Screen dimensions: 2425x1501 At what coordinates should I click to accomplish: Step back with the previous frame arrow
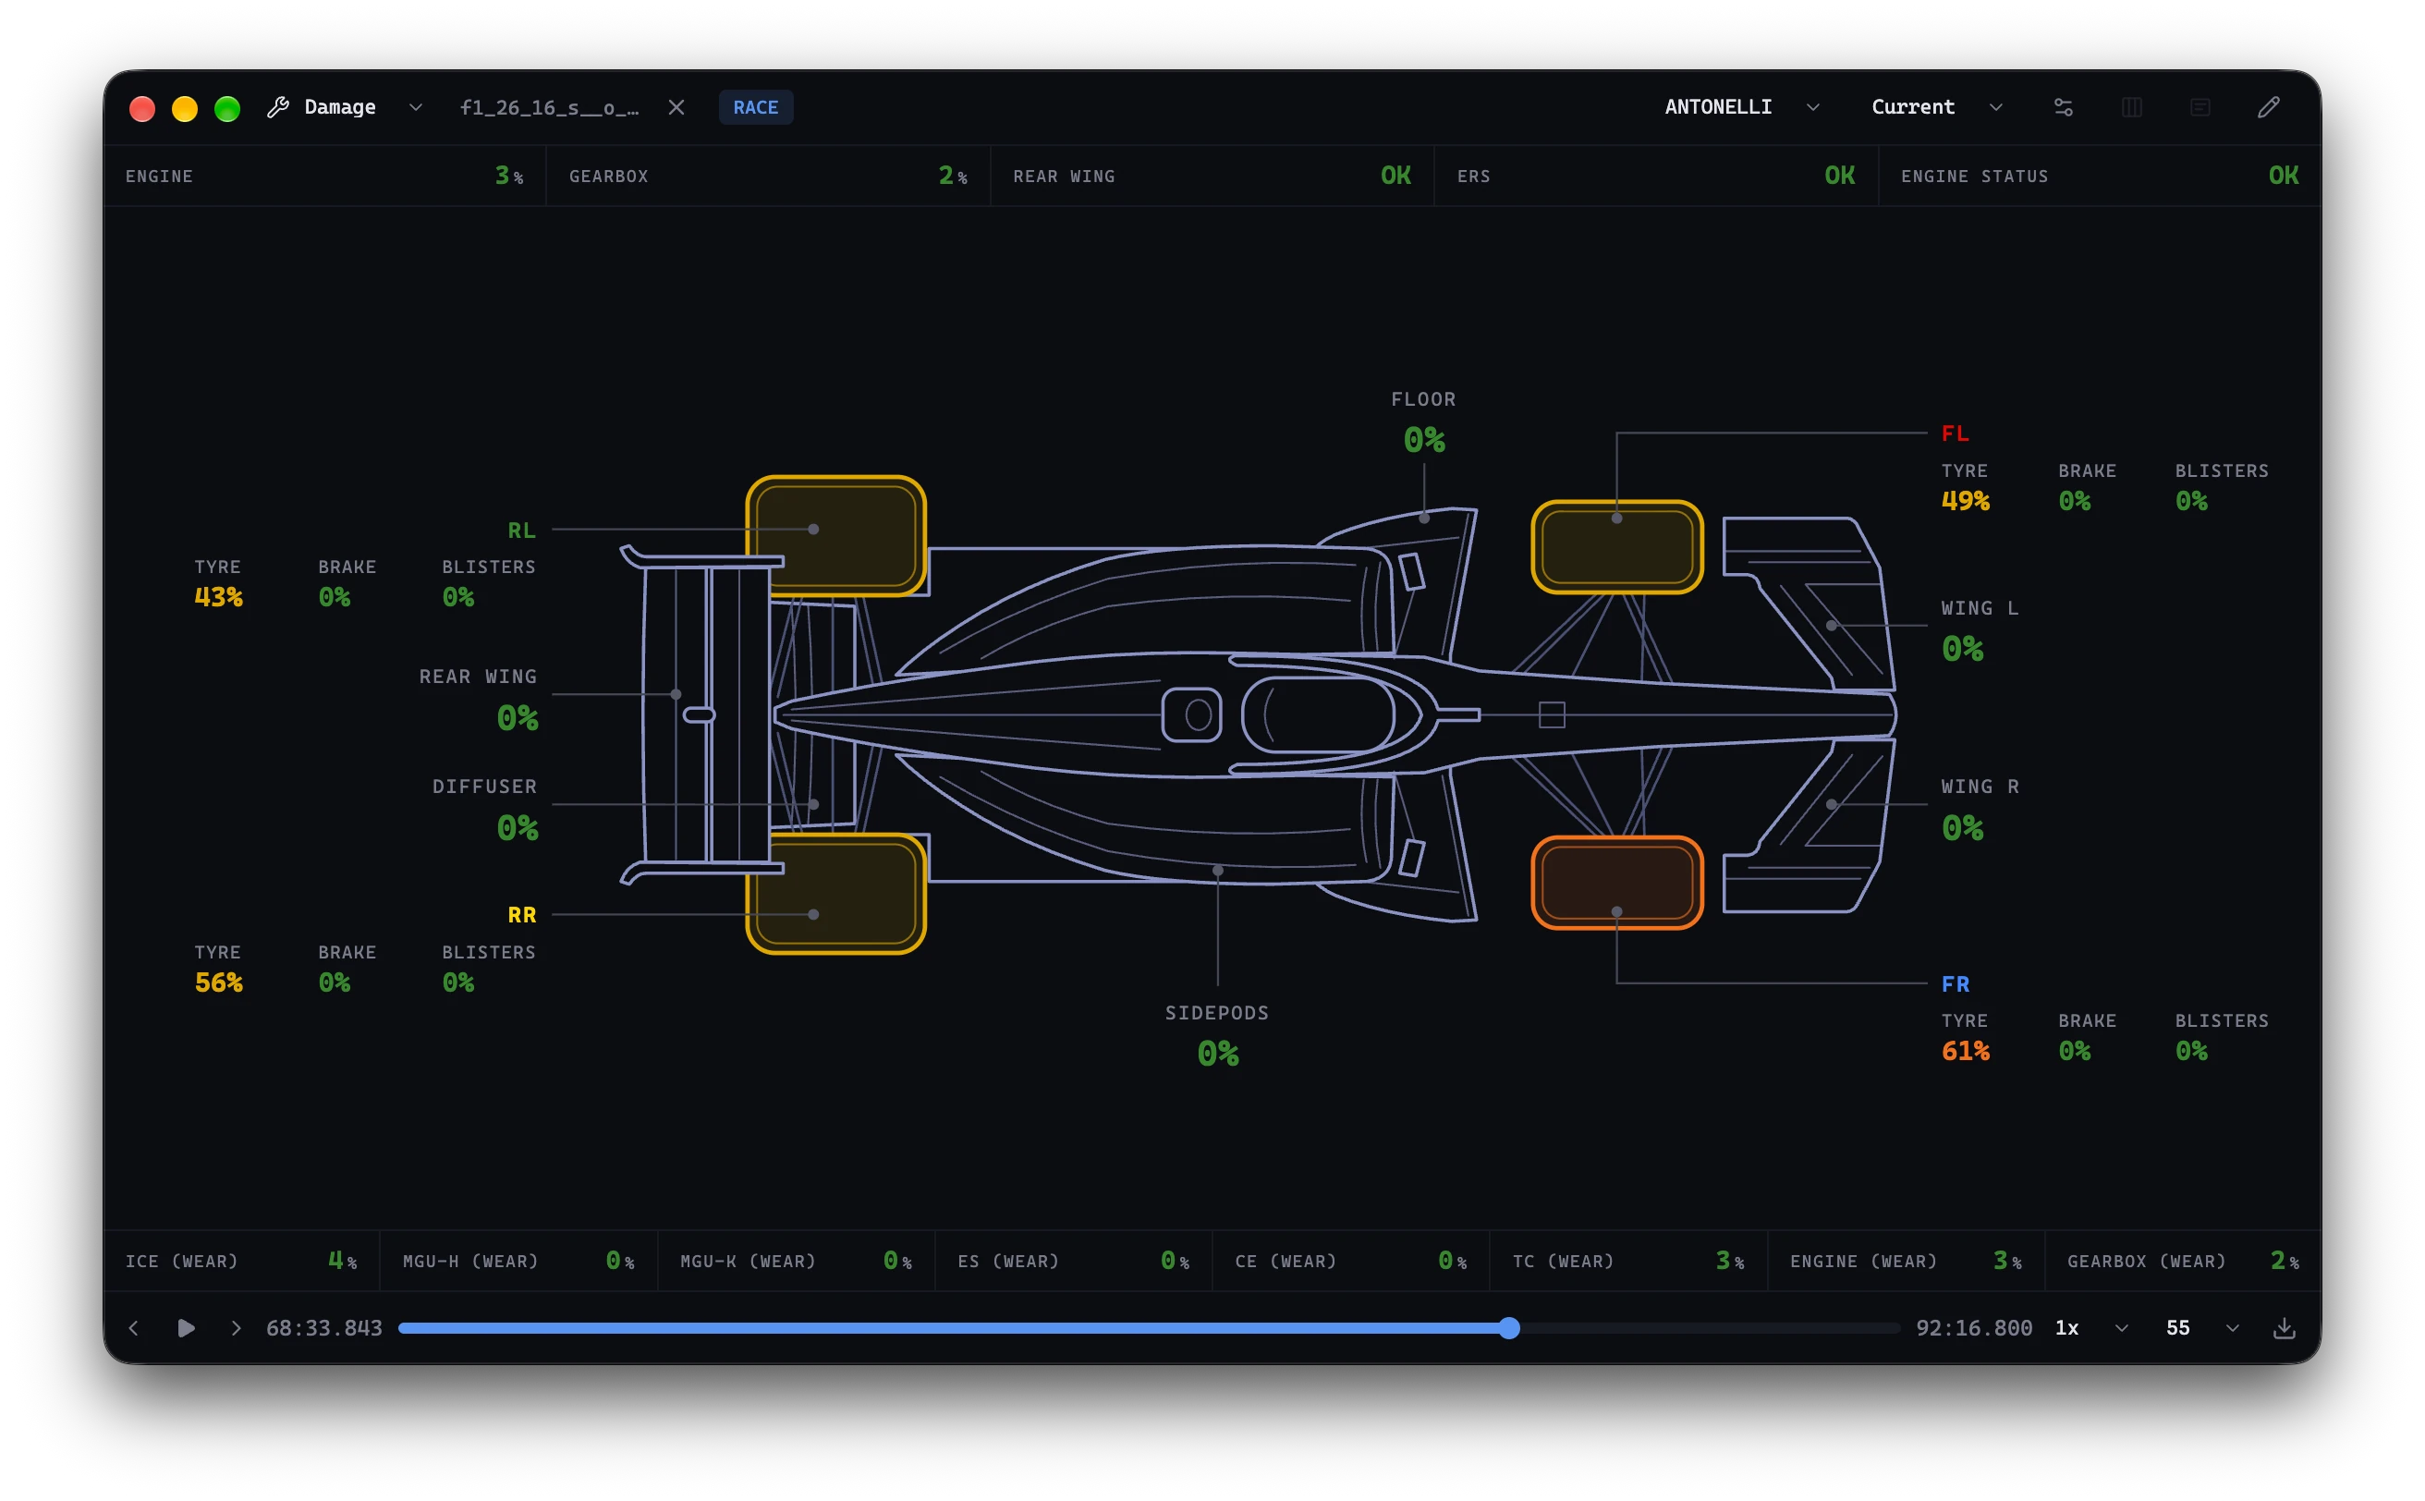pyautogui.click(x=134, y=1327)
